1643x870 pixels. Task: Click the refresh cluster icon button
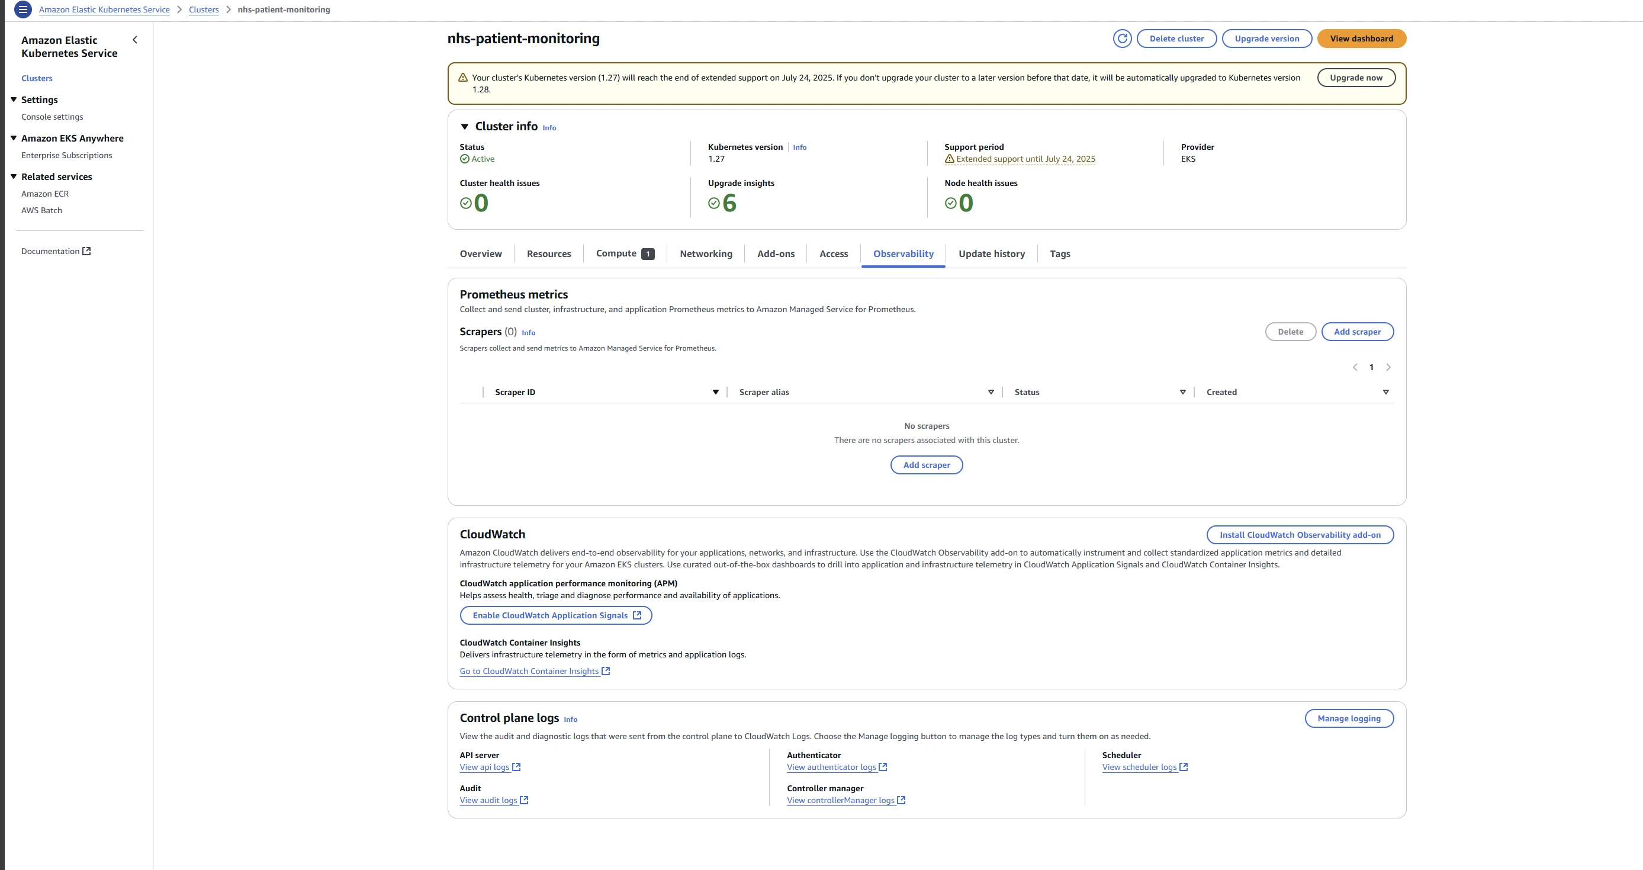pos(1122,38)
